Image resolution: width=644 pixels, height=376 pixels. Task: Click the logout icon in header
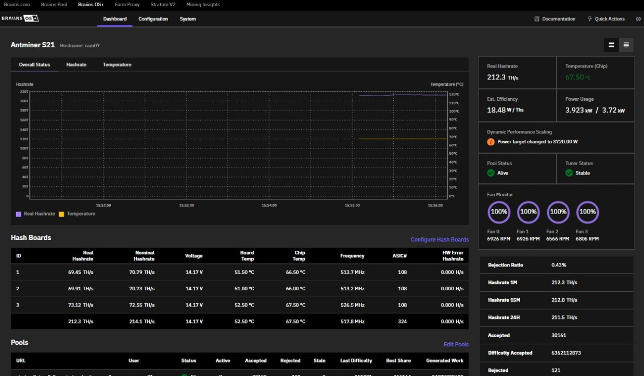click(x=639, y=19)
